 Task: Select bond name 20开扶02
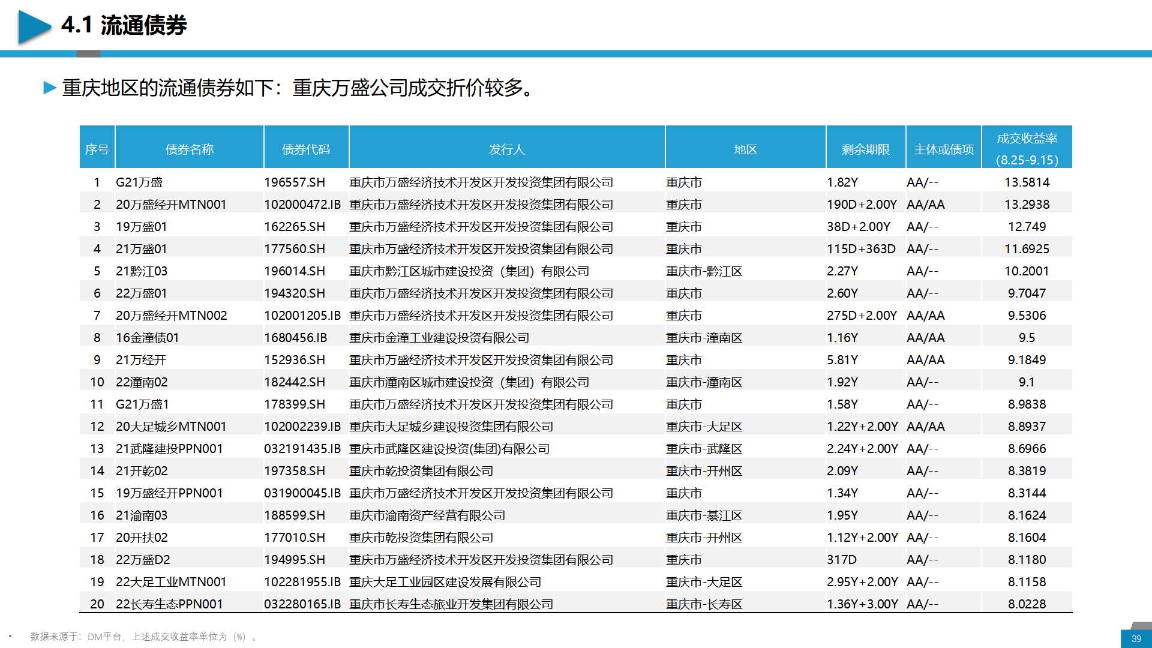click(142, 538)
